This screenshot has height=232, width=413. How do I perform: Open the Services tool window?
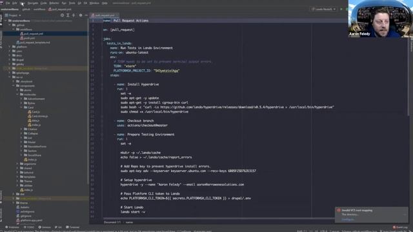click(x=45, y=227)
